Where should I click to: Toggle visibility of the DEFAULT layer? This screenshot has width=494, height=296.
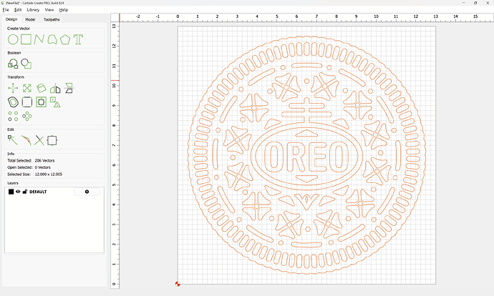(18, 192)
